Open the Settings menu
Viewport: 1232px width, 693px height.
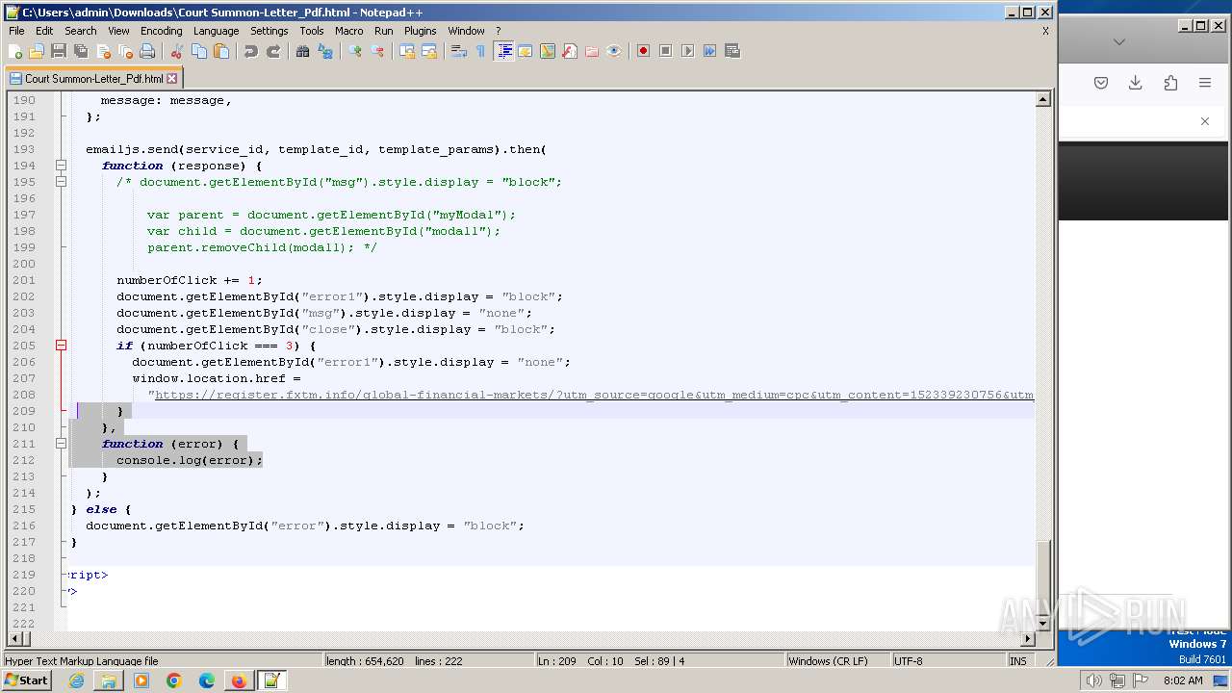269,31
